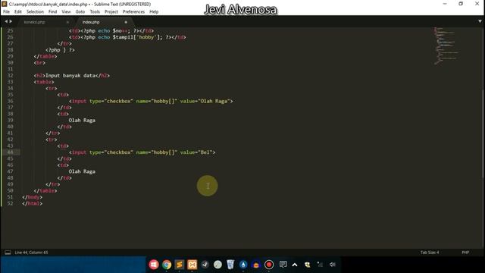The width and height of the screenshot is (485, 273).
Task: Click the Line 44, Column 65 status
Action: (31, 253)
